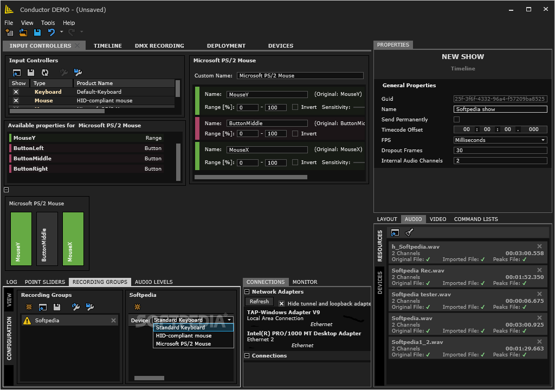Open the AUDIO LEVELS tab
Viewport: 555px width, 390px height.
coord(153,282)
